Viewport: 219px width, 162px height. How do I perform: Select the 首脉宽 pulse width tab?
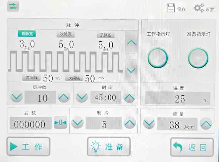(27, 34)
